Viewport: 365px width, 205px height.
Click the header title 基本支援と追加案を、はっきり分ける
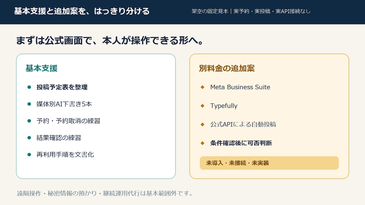[x=82, y=11]
